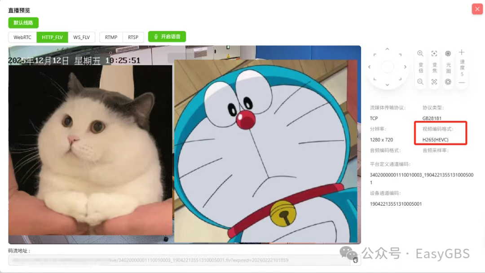Screen dimensions: 485x273
Task: Select the platform channel code starting 3402000000
Action: tap(422, 179)
